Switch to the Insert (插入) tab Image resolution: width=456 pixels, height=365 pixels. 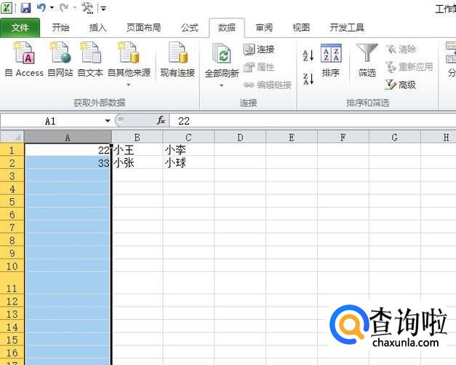[x=97, y=28]
